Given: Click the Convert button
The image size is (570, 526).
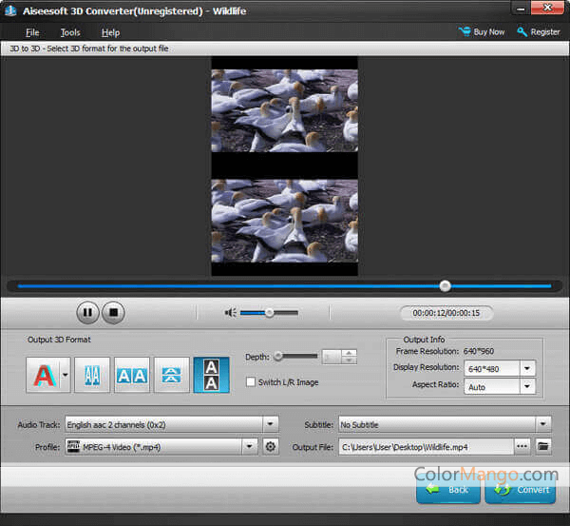Looking at the screenshot, I should (x=520, y=490).
